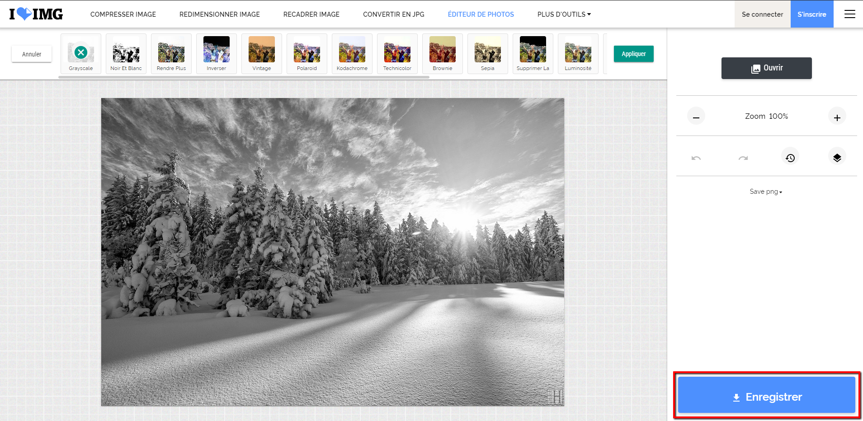The height and width of the screenshot is (421, 863).
Task: Deselect the active Grayscale filter
Action: tap(81, 52)
